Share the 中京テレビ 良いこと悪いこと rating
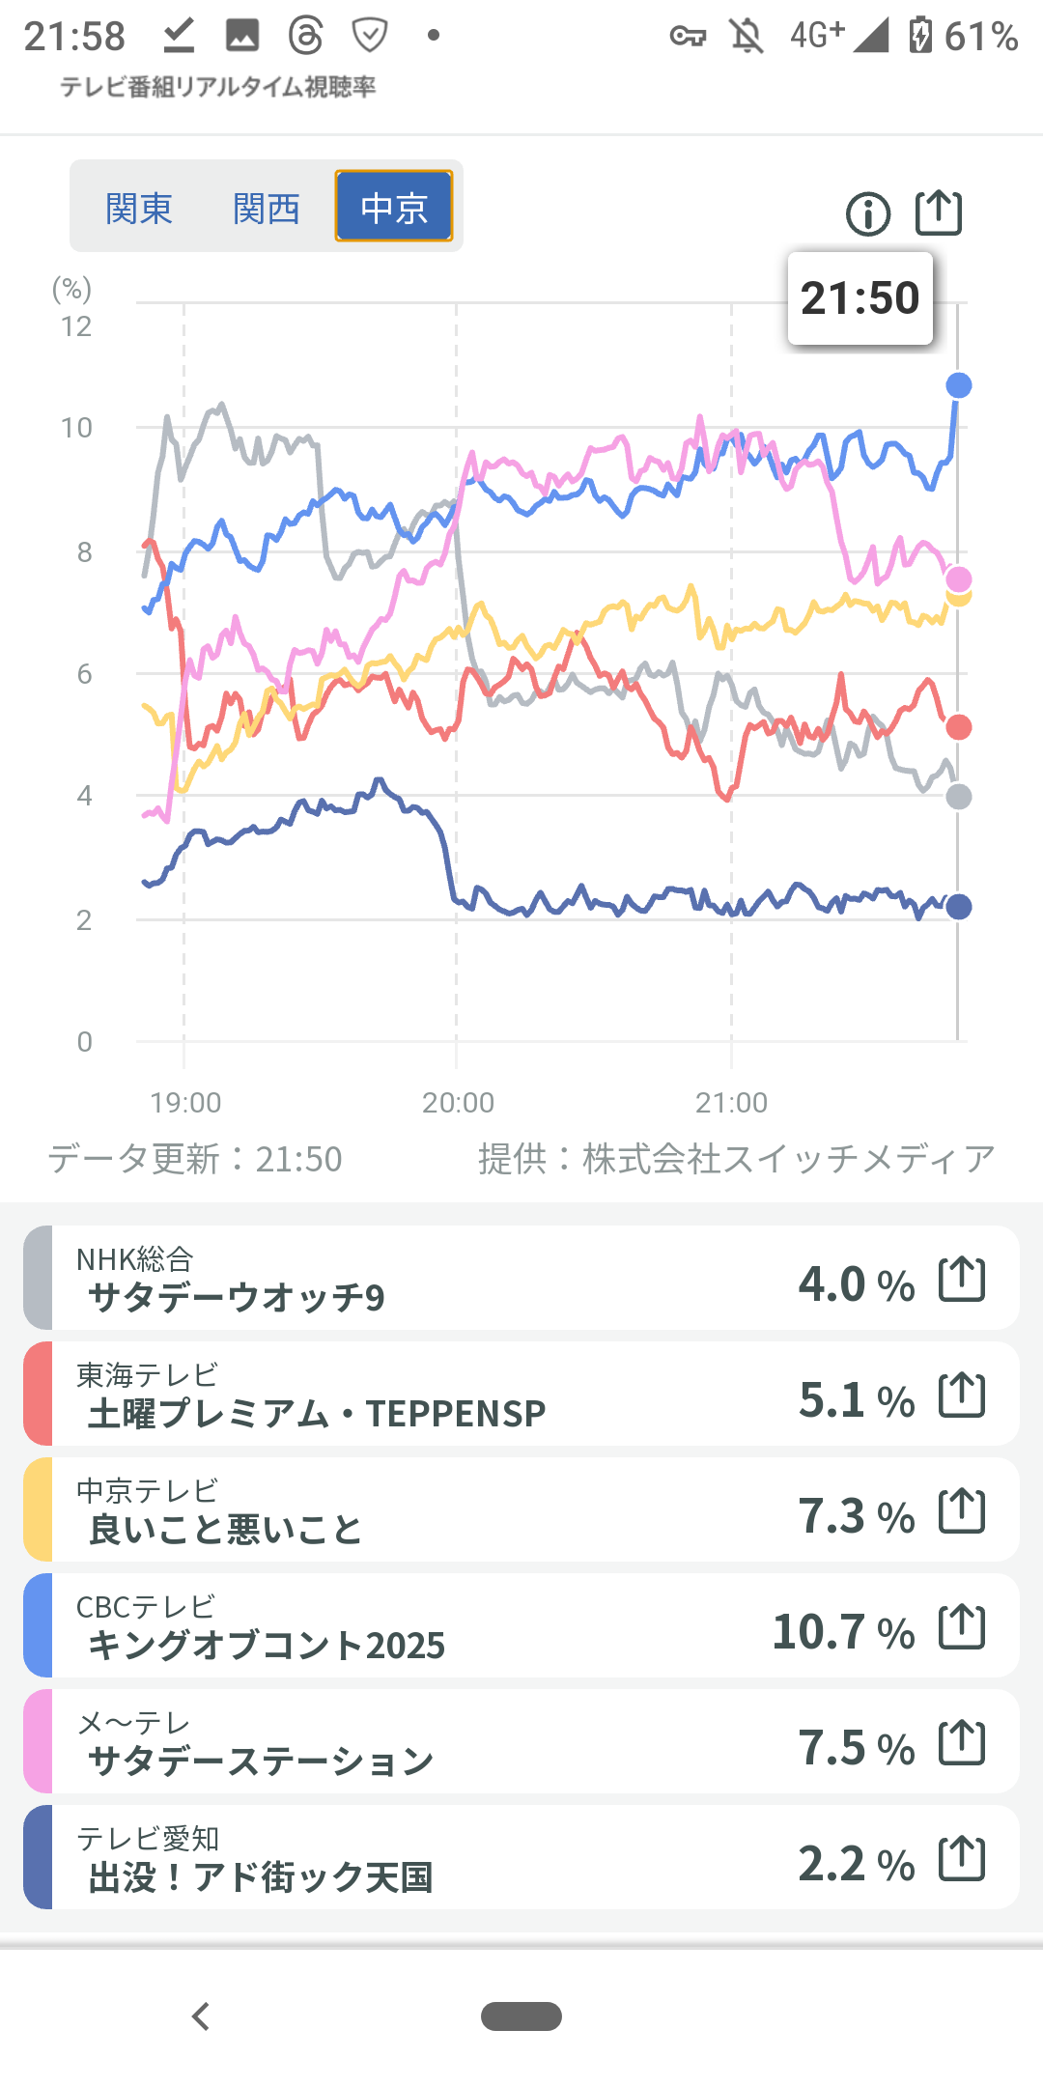This screenshot has height=2086, width=1043. [x=962, y=1511]
